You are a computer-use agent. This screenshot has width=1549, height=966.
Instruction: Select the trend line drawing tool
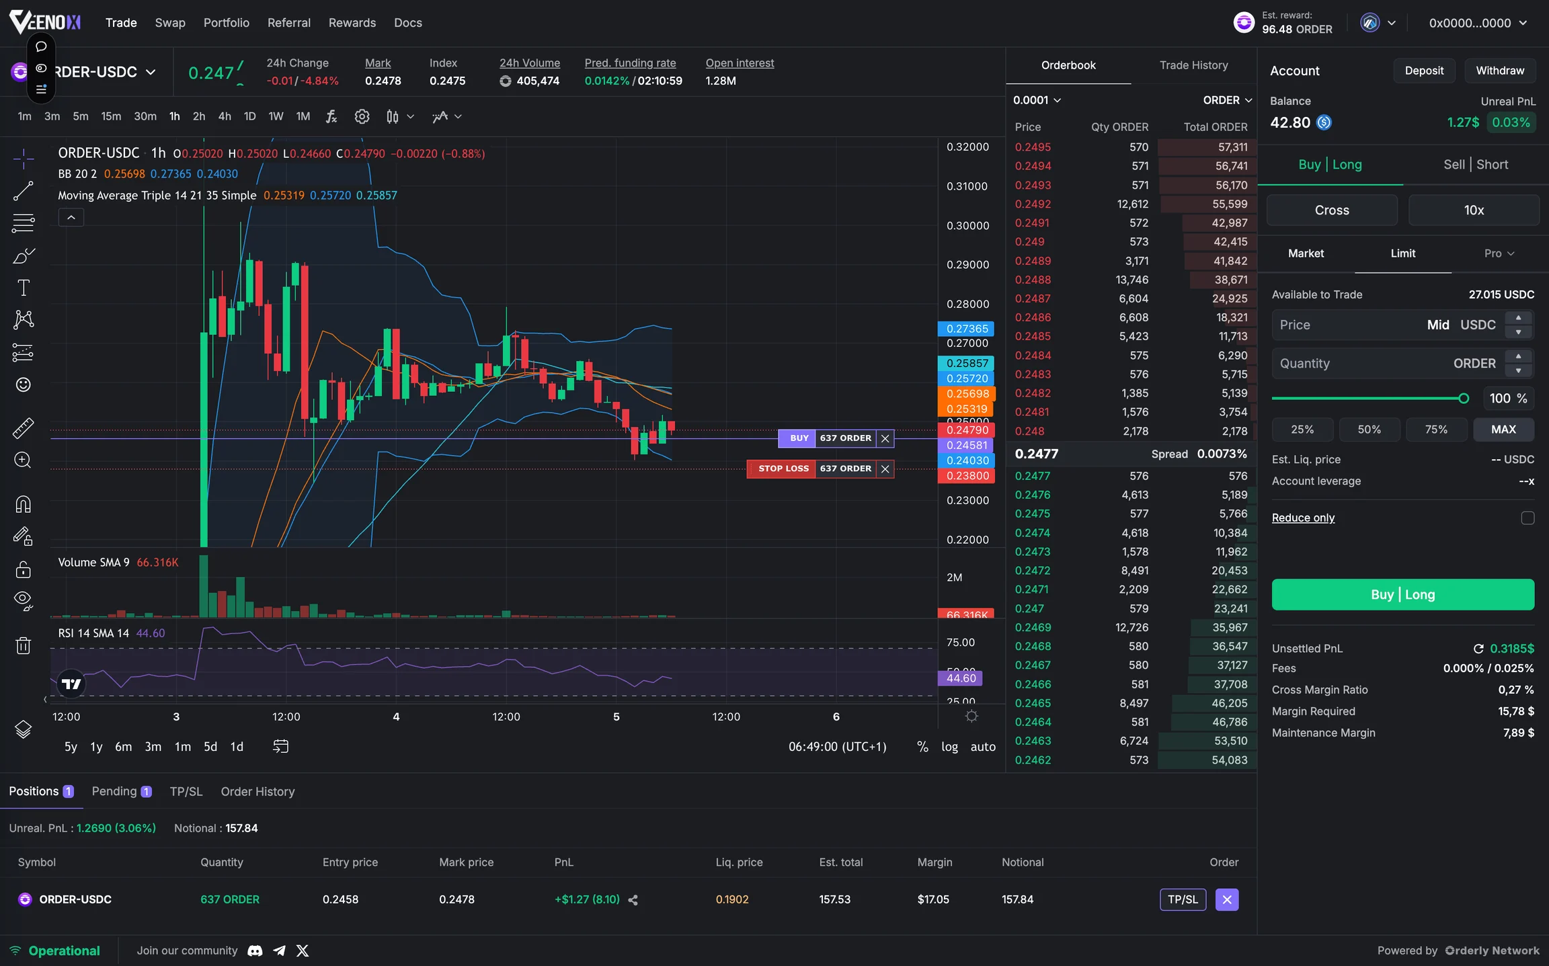[x=24, y=191]
